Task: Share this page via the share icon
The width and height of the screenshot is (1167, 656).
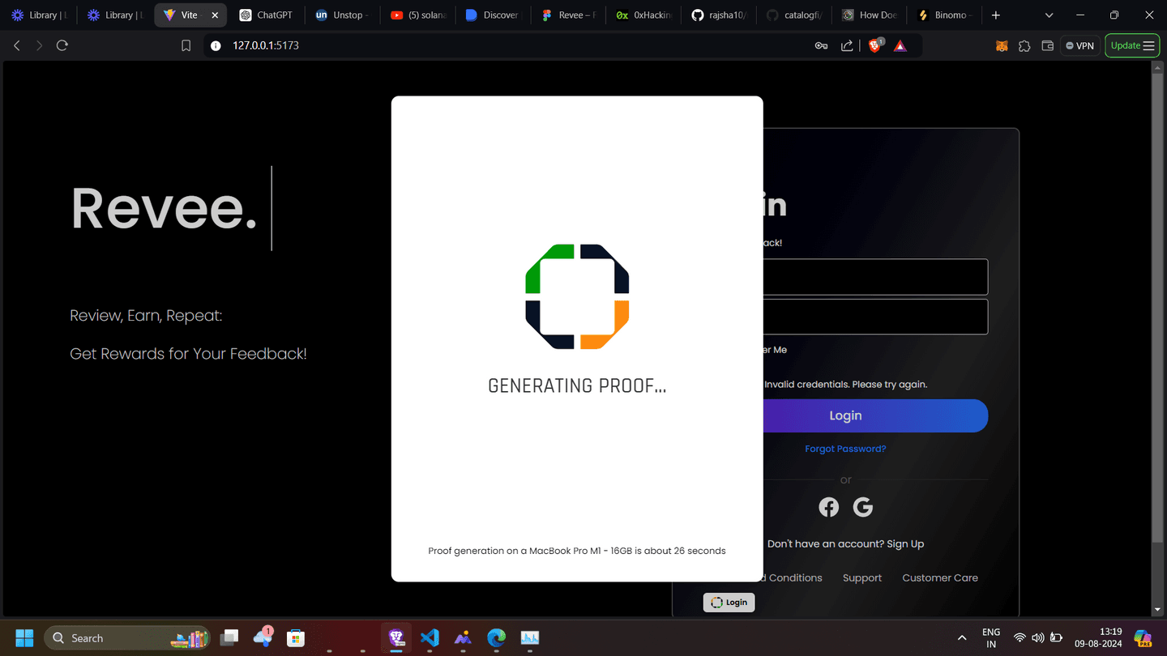Action: 847,46
